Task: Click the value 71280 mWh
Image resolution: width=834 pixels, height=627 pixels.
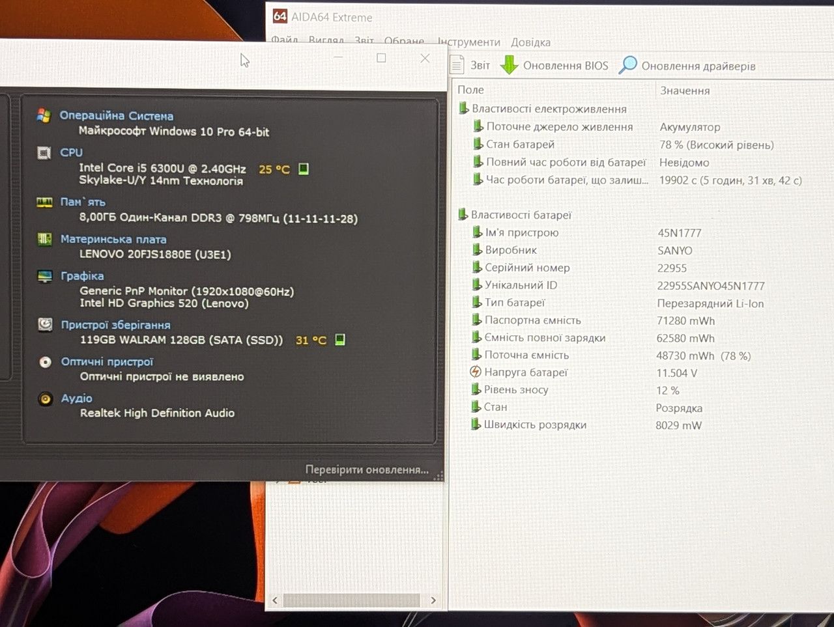Action: [x=685, y=321]
